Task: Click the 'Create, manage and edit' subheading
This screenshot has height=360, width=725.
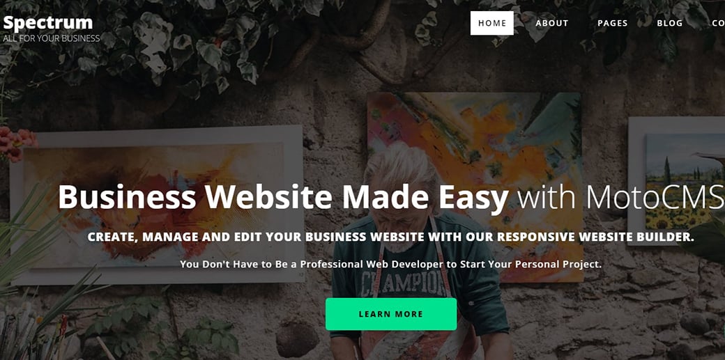Action: tap(391, 237)
